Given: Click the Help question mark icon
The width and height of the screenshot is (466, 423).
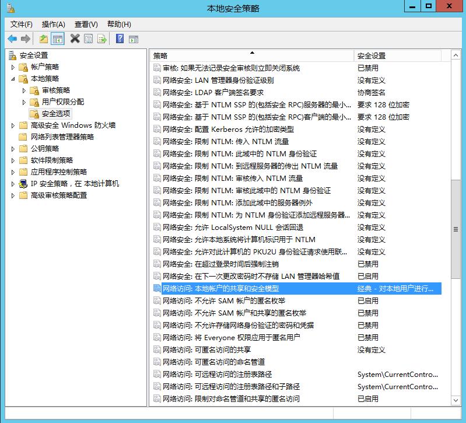Looking at the screenshot, I should 120,39.
